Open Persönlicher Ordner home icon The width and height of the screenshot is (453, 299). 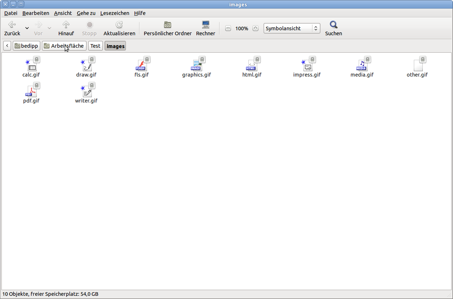[168, 25]
